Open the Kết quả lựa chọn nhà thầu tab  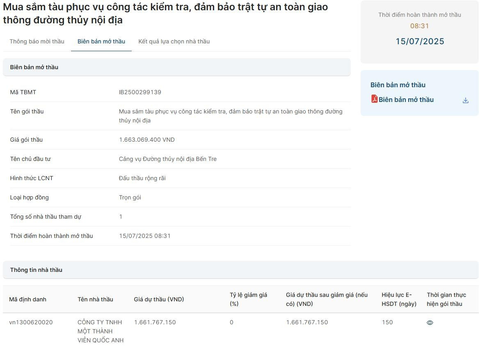click(174, 41)
